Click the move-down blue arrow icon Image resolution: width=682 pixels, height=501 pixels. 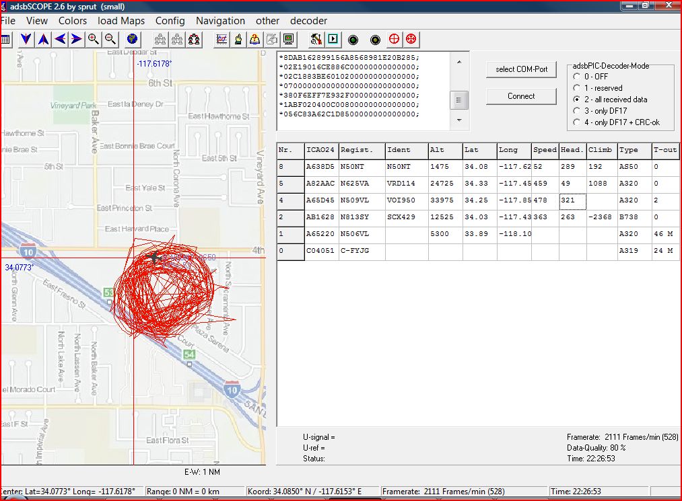click(26, 39)
